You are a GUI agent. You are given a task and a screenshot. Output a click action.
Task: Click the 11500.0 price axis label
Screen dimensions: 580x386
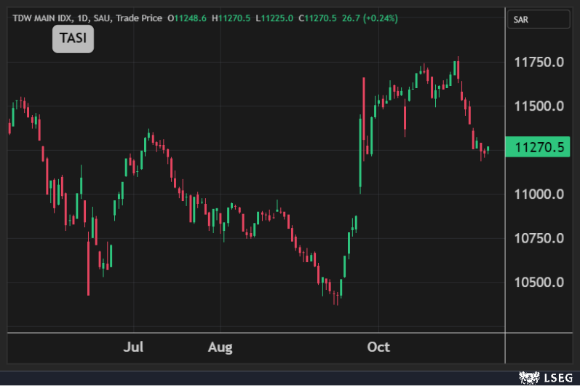(539, 106)
